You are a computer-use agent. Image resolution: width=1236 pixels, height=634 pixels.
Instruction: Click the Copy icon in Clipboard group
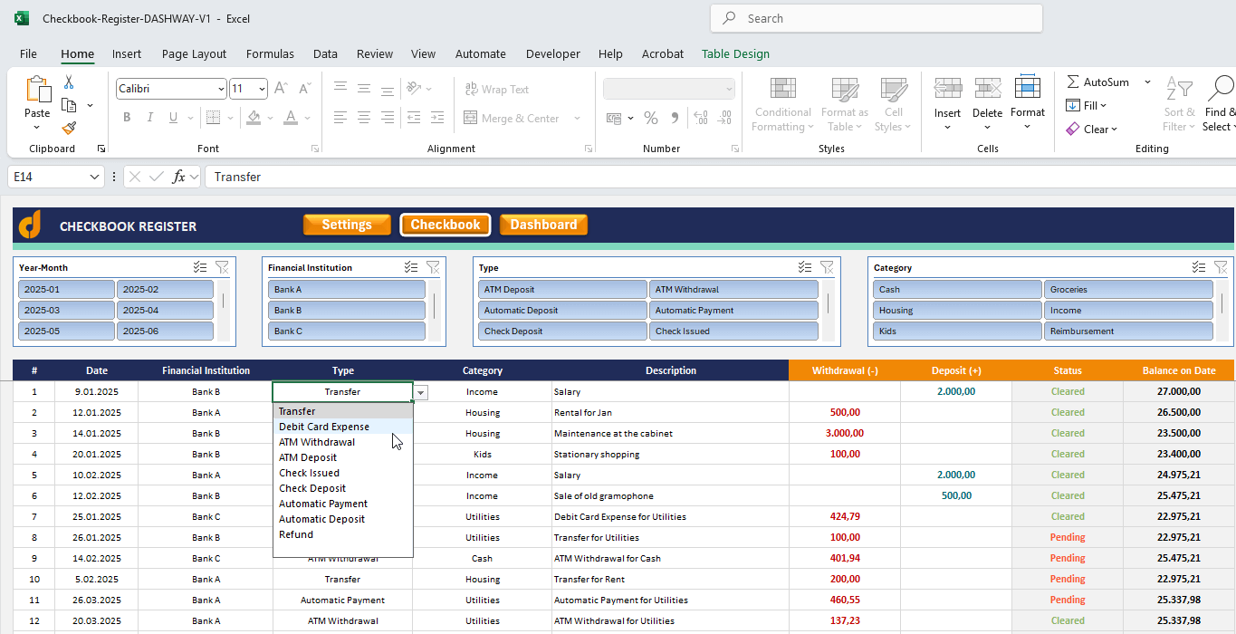point(69,105)
